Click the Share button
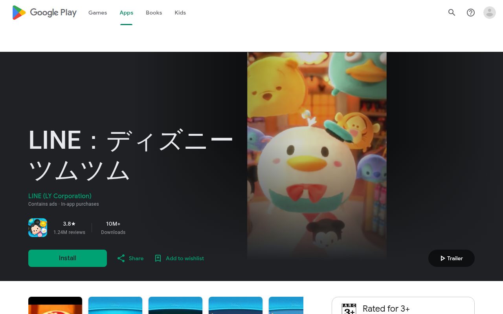Viewport: 503px width, 314px height. coord(130,258)
